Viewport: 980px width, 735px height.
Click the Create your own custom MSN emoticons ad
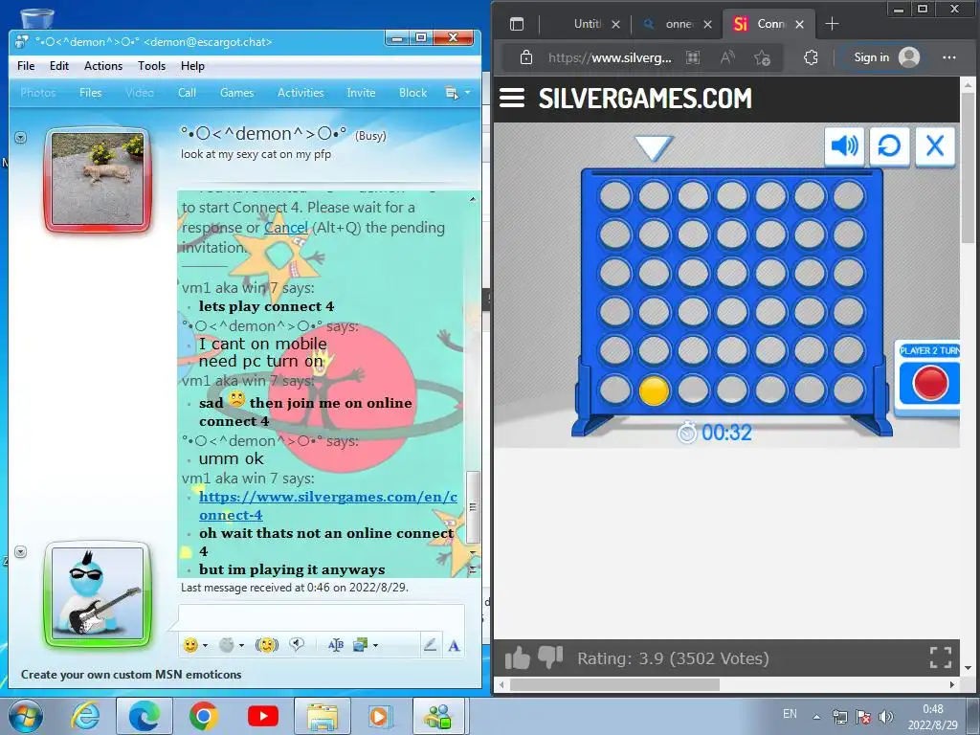(131, 675)
